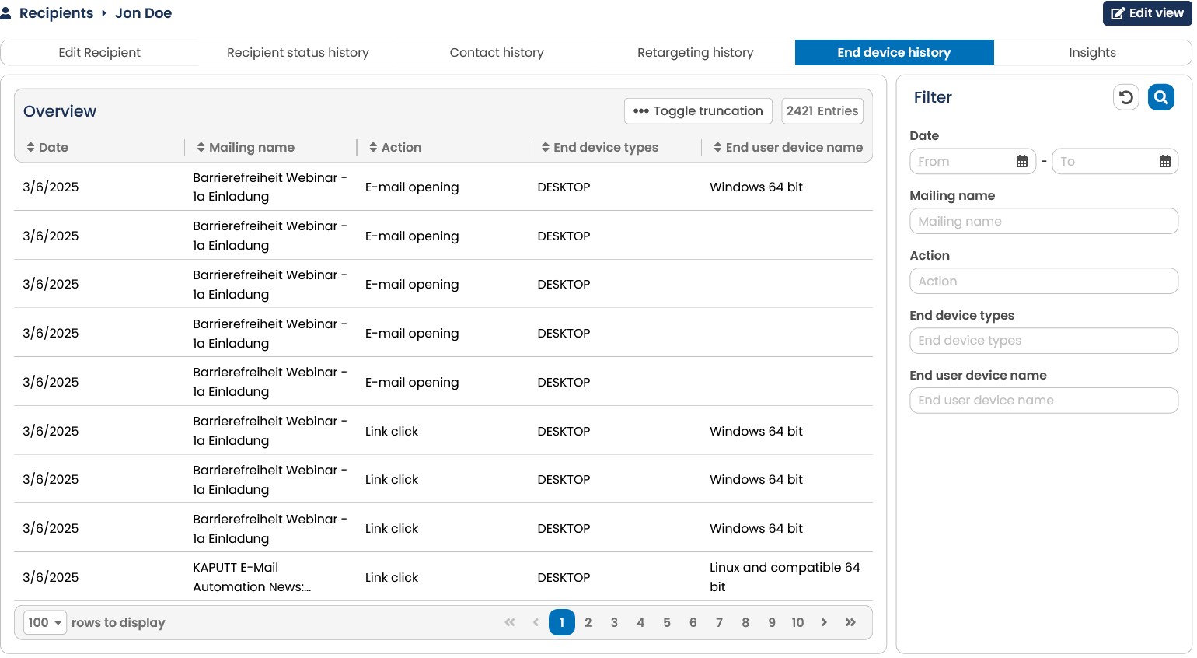Switch to the Contact history tab

coord(497,53)
